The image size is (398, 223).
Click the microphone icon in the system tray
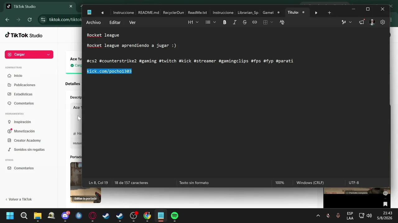pyautogui.click(x=338, y=216)
